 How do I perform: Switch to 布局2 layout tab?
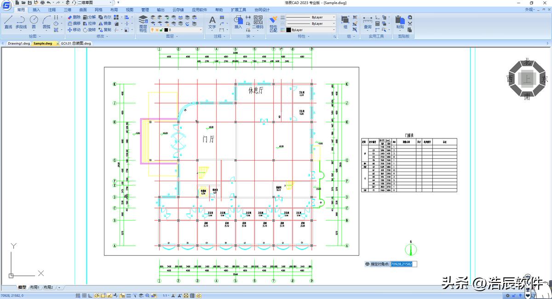(48, 287)
